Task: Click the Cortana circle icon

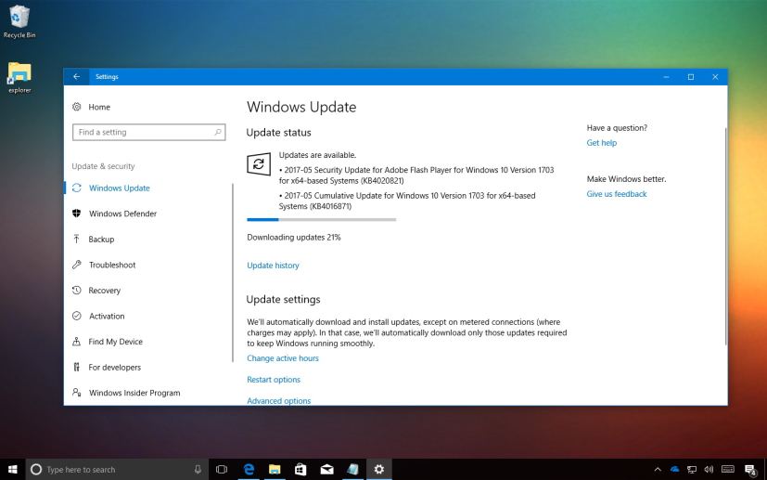Action: tap(36, 470)
